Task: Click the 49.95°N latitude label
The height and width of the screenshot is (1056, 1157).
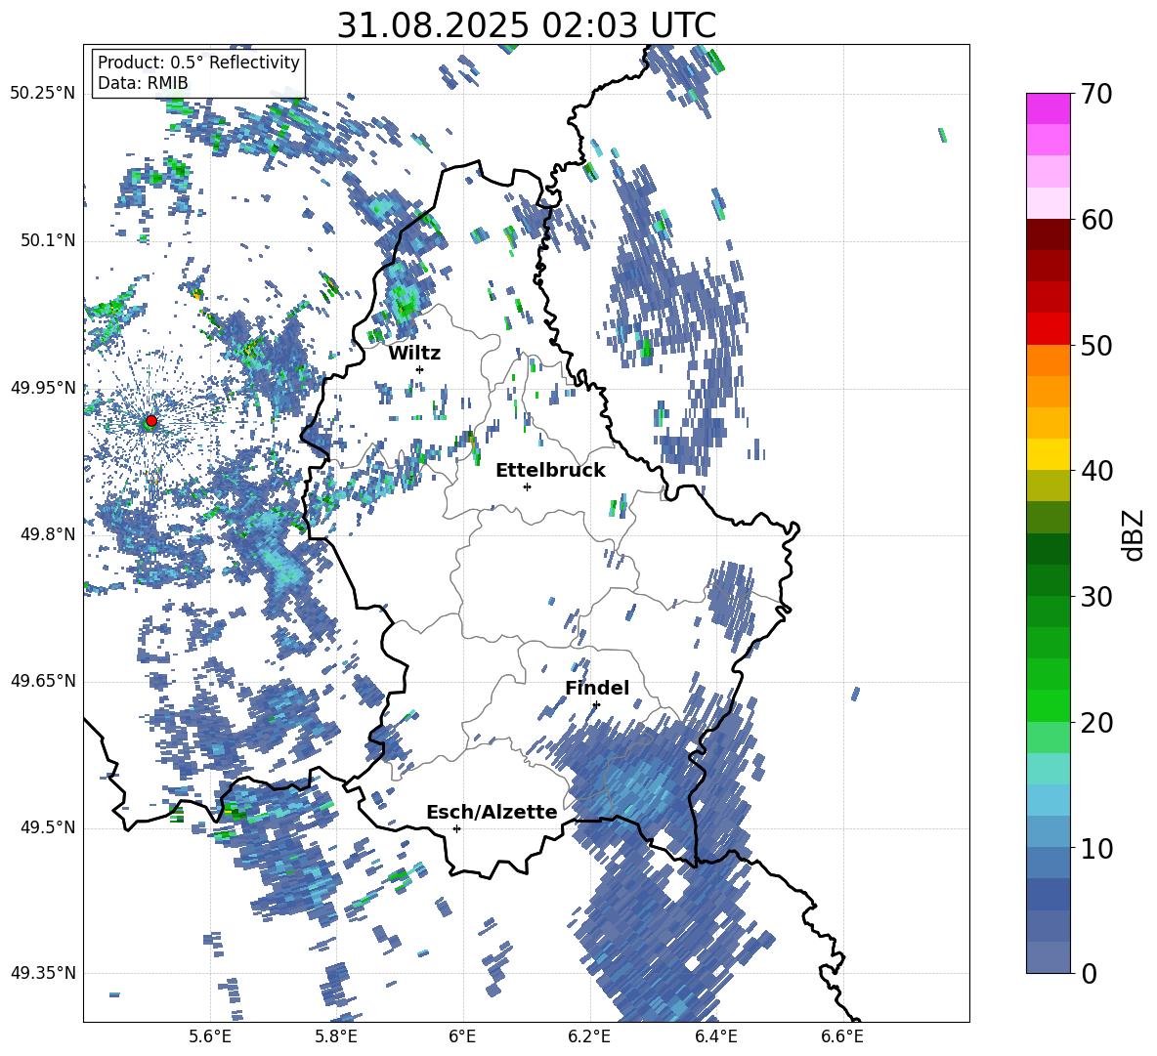Action: [x=43, y=388]
